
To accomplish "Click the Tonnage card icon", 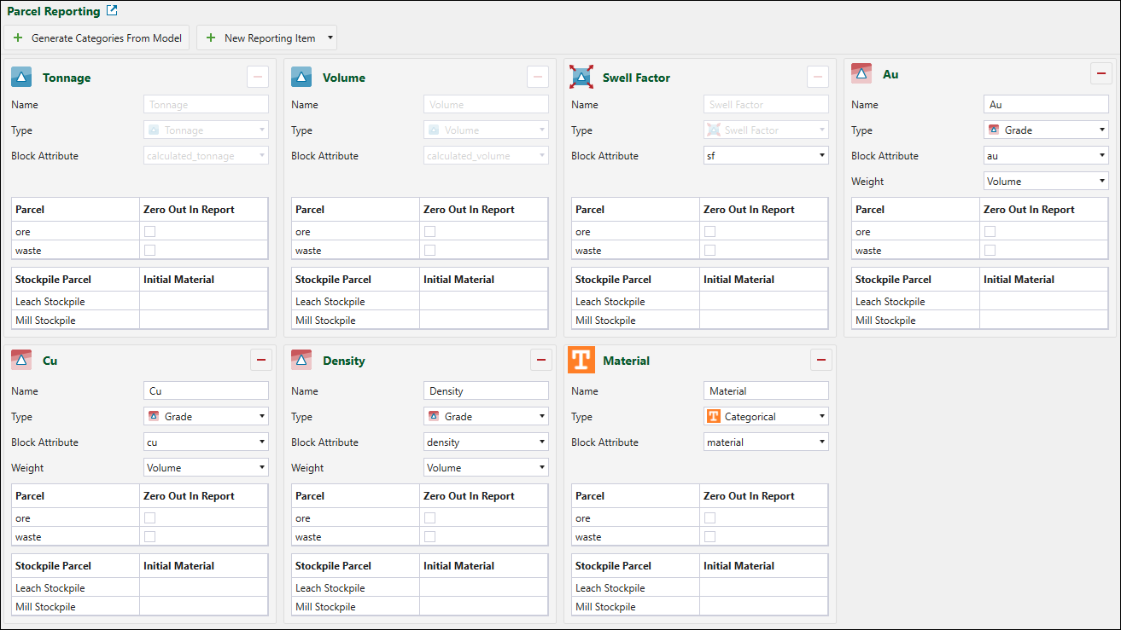I will click(21, 77).
